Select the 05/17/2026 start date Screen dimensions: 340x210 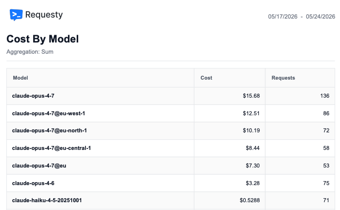tap(282, 17)
